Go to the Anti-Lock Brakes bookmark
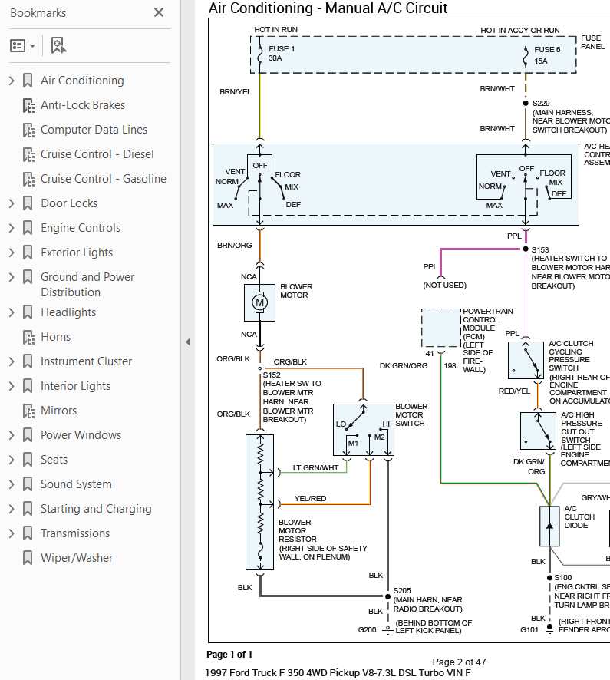The width and height of the screenshot is (610, 680). [83, 105]
